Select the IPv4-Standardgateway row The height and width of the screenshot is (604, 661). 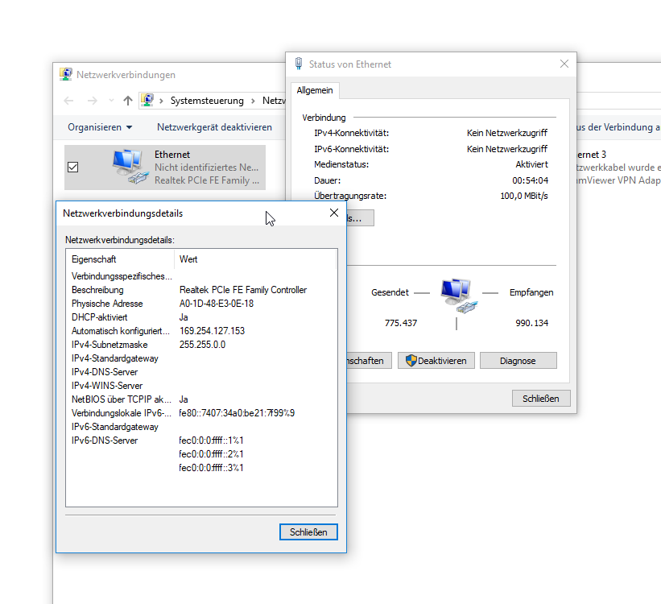coord(201,358)
